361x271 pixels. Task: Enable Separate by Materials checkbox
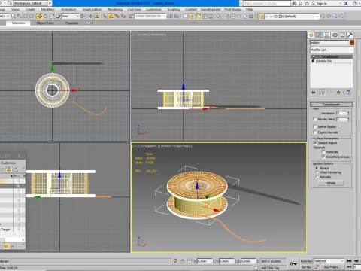323,152
